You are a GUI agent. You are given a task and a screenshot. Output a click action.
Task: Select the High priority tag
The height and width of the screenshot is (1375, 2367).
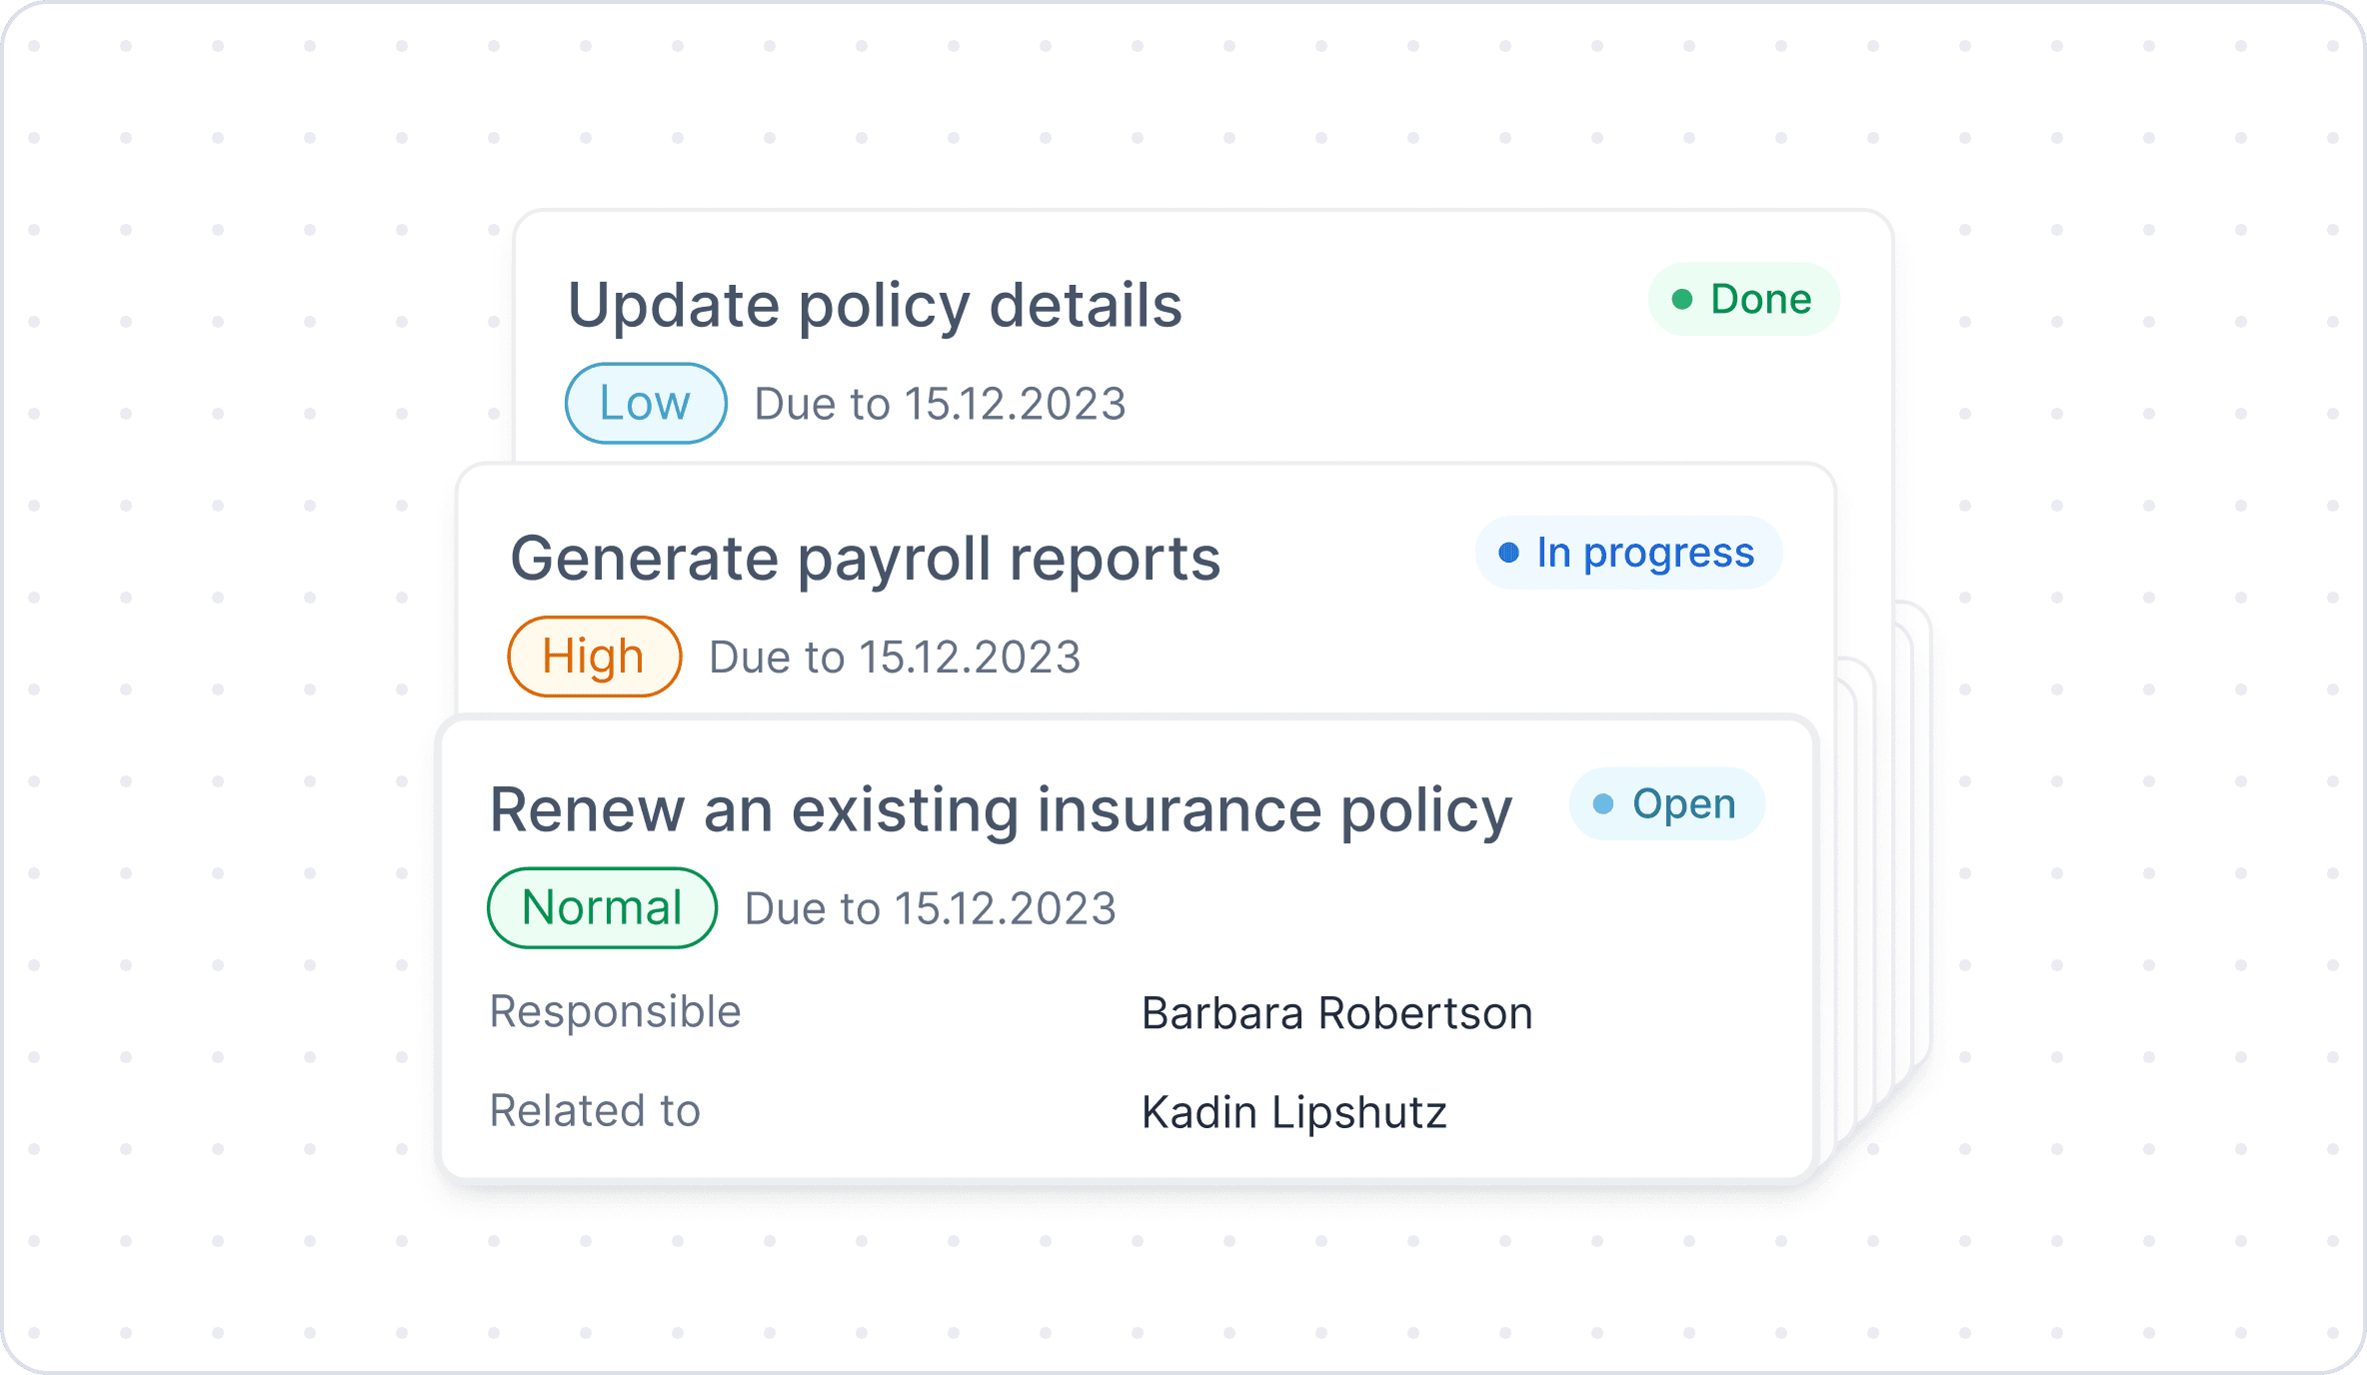coord(595,657)
